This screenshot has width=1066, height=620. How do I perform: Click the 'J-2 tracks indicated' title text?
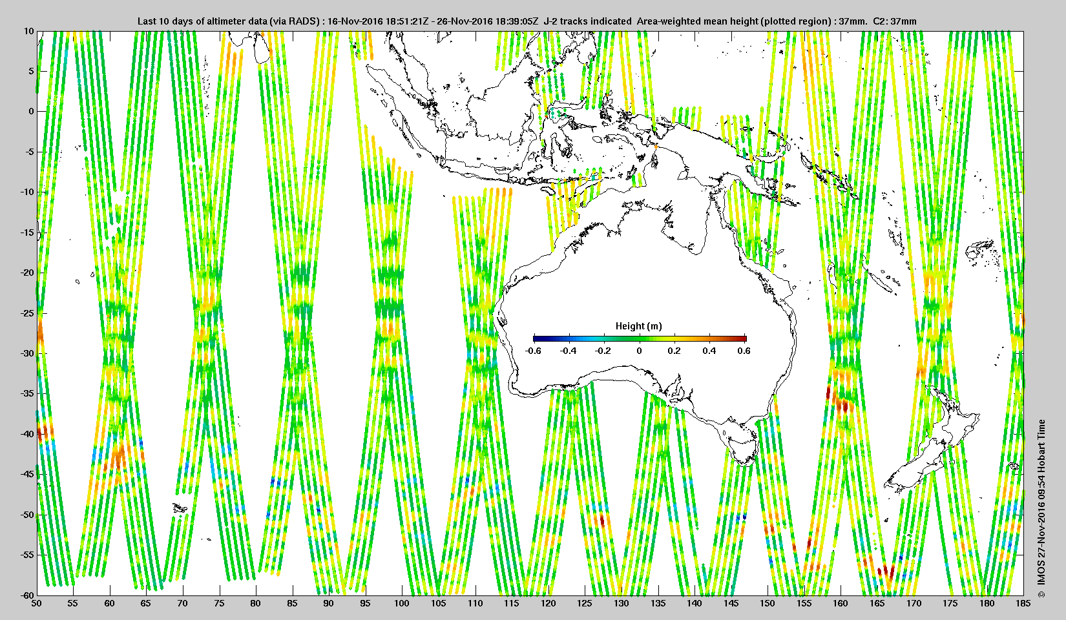(587, 21)
